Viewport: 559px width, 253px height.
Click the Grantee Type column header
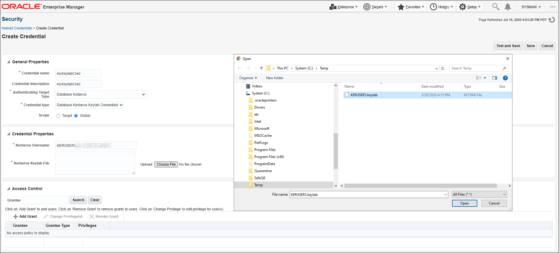[x=60, y=226]
